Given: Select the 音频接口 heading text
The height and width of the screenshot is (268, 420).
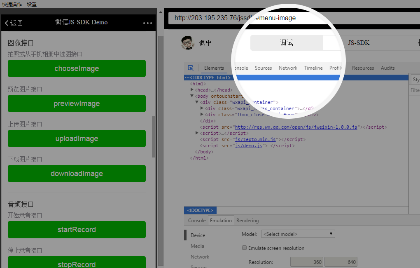Looking at the screenshot, I should (21, 204).
